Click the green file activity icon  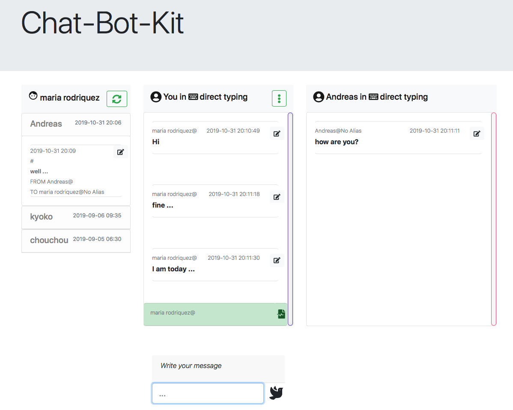(x=281, y=314)
